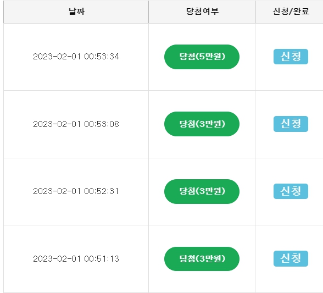Click the header divider between 당첨여부 and 신청/완료
Screen dimensions: 323x293
pyautogui.click(x=255, y=12)
